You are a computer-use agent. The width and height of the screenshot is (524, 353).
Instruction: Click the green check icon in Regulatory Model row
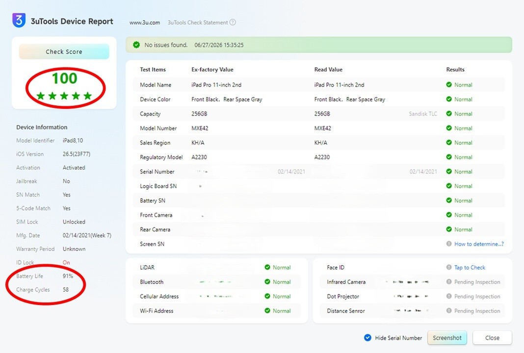[x=449, y=157]
